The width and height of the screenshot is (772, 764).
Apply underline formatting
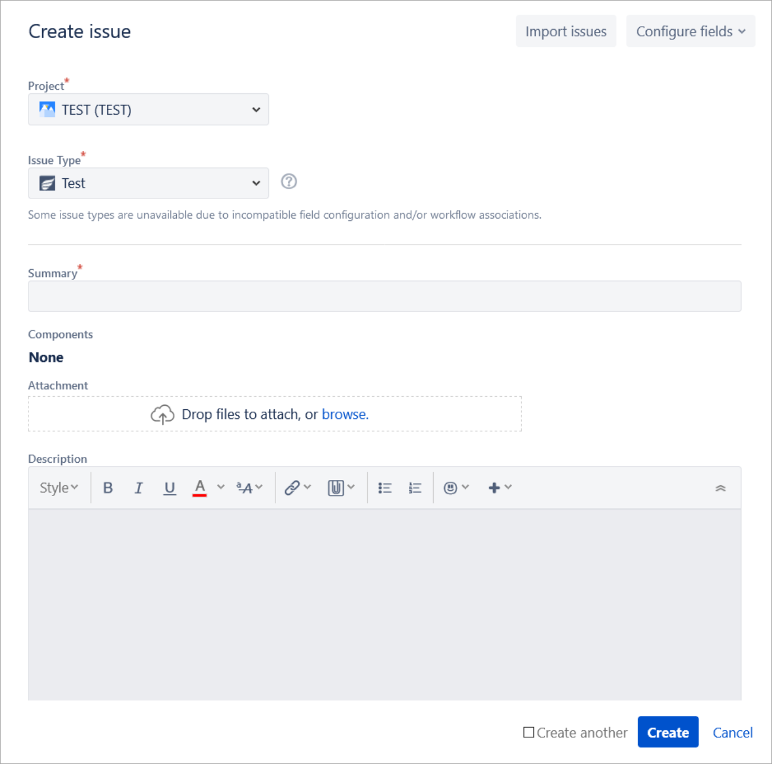click(x=170, y=487)
